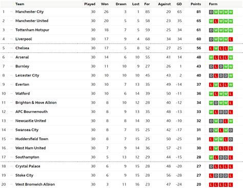The image size is (243, 188).
Task: Click the GD column header
Action: 179,4
